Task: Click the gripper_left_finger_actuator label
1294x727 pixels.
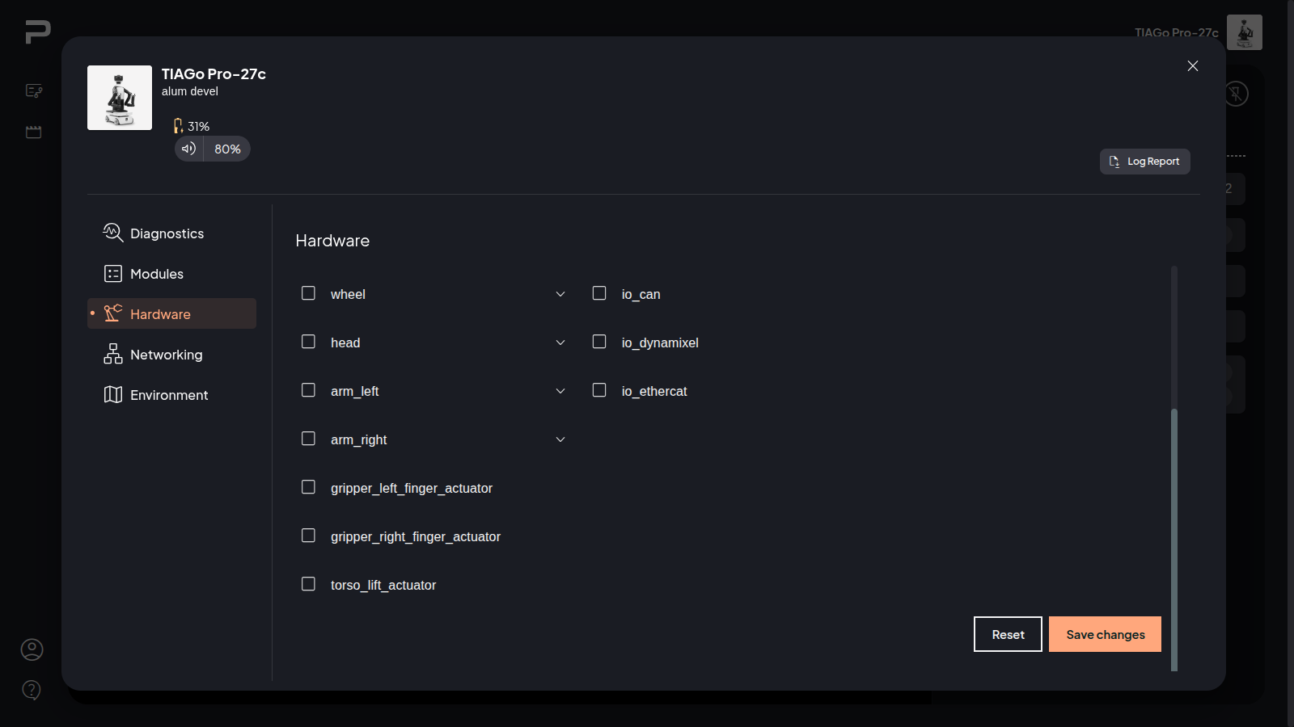Action: tap(412, 488)
